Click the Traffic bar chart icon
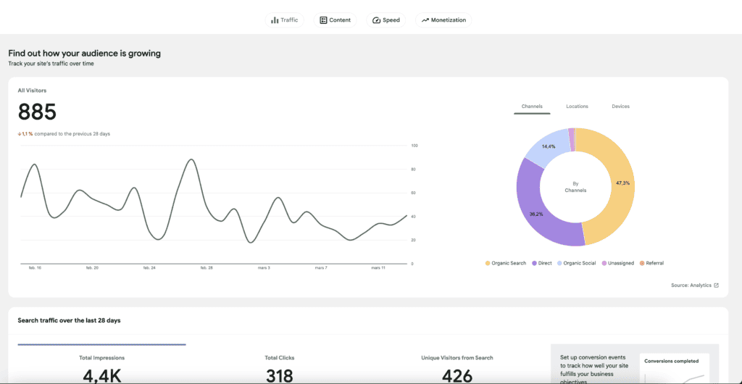The height and width of the screenshot is (384, 742). click(x=275, y=20)
